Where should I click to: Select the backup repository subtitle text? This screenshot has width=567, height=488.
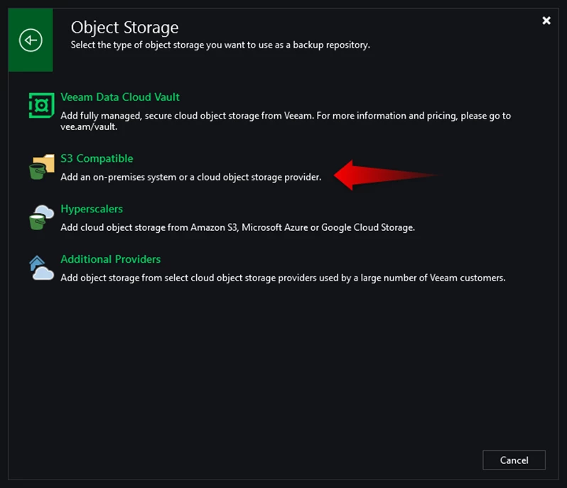220,45
